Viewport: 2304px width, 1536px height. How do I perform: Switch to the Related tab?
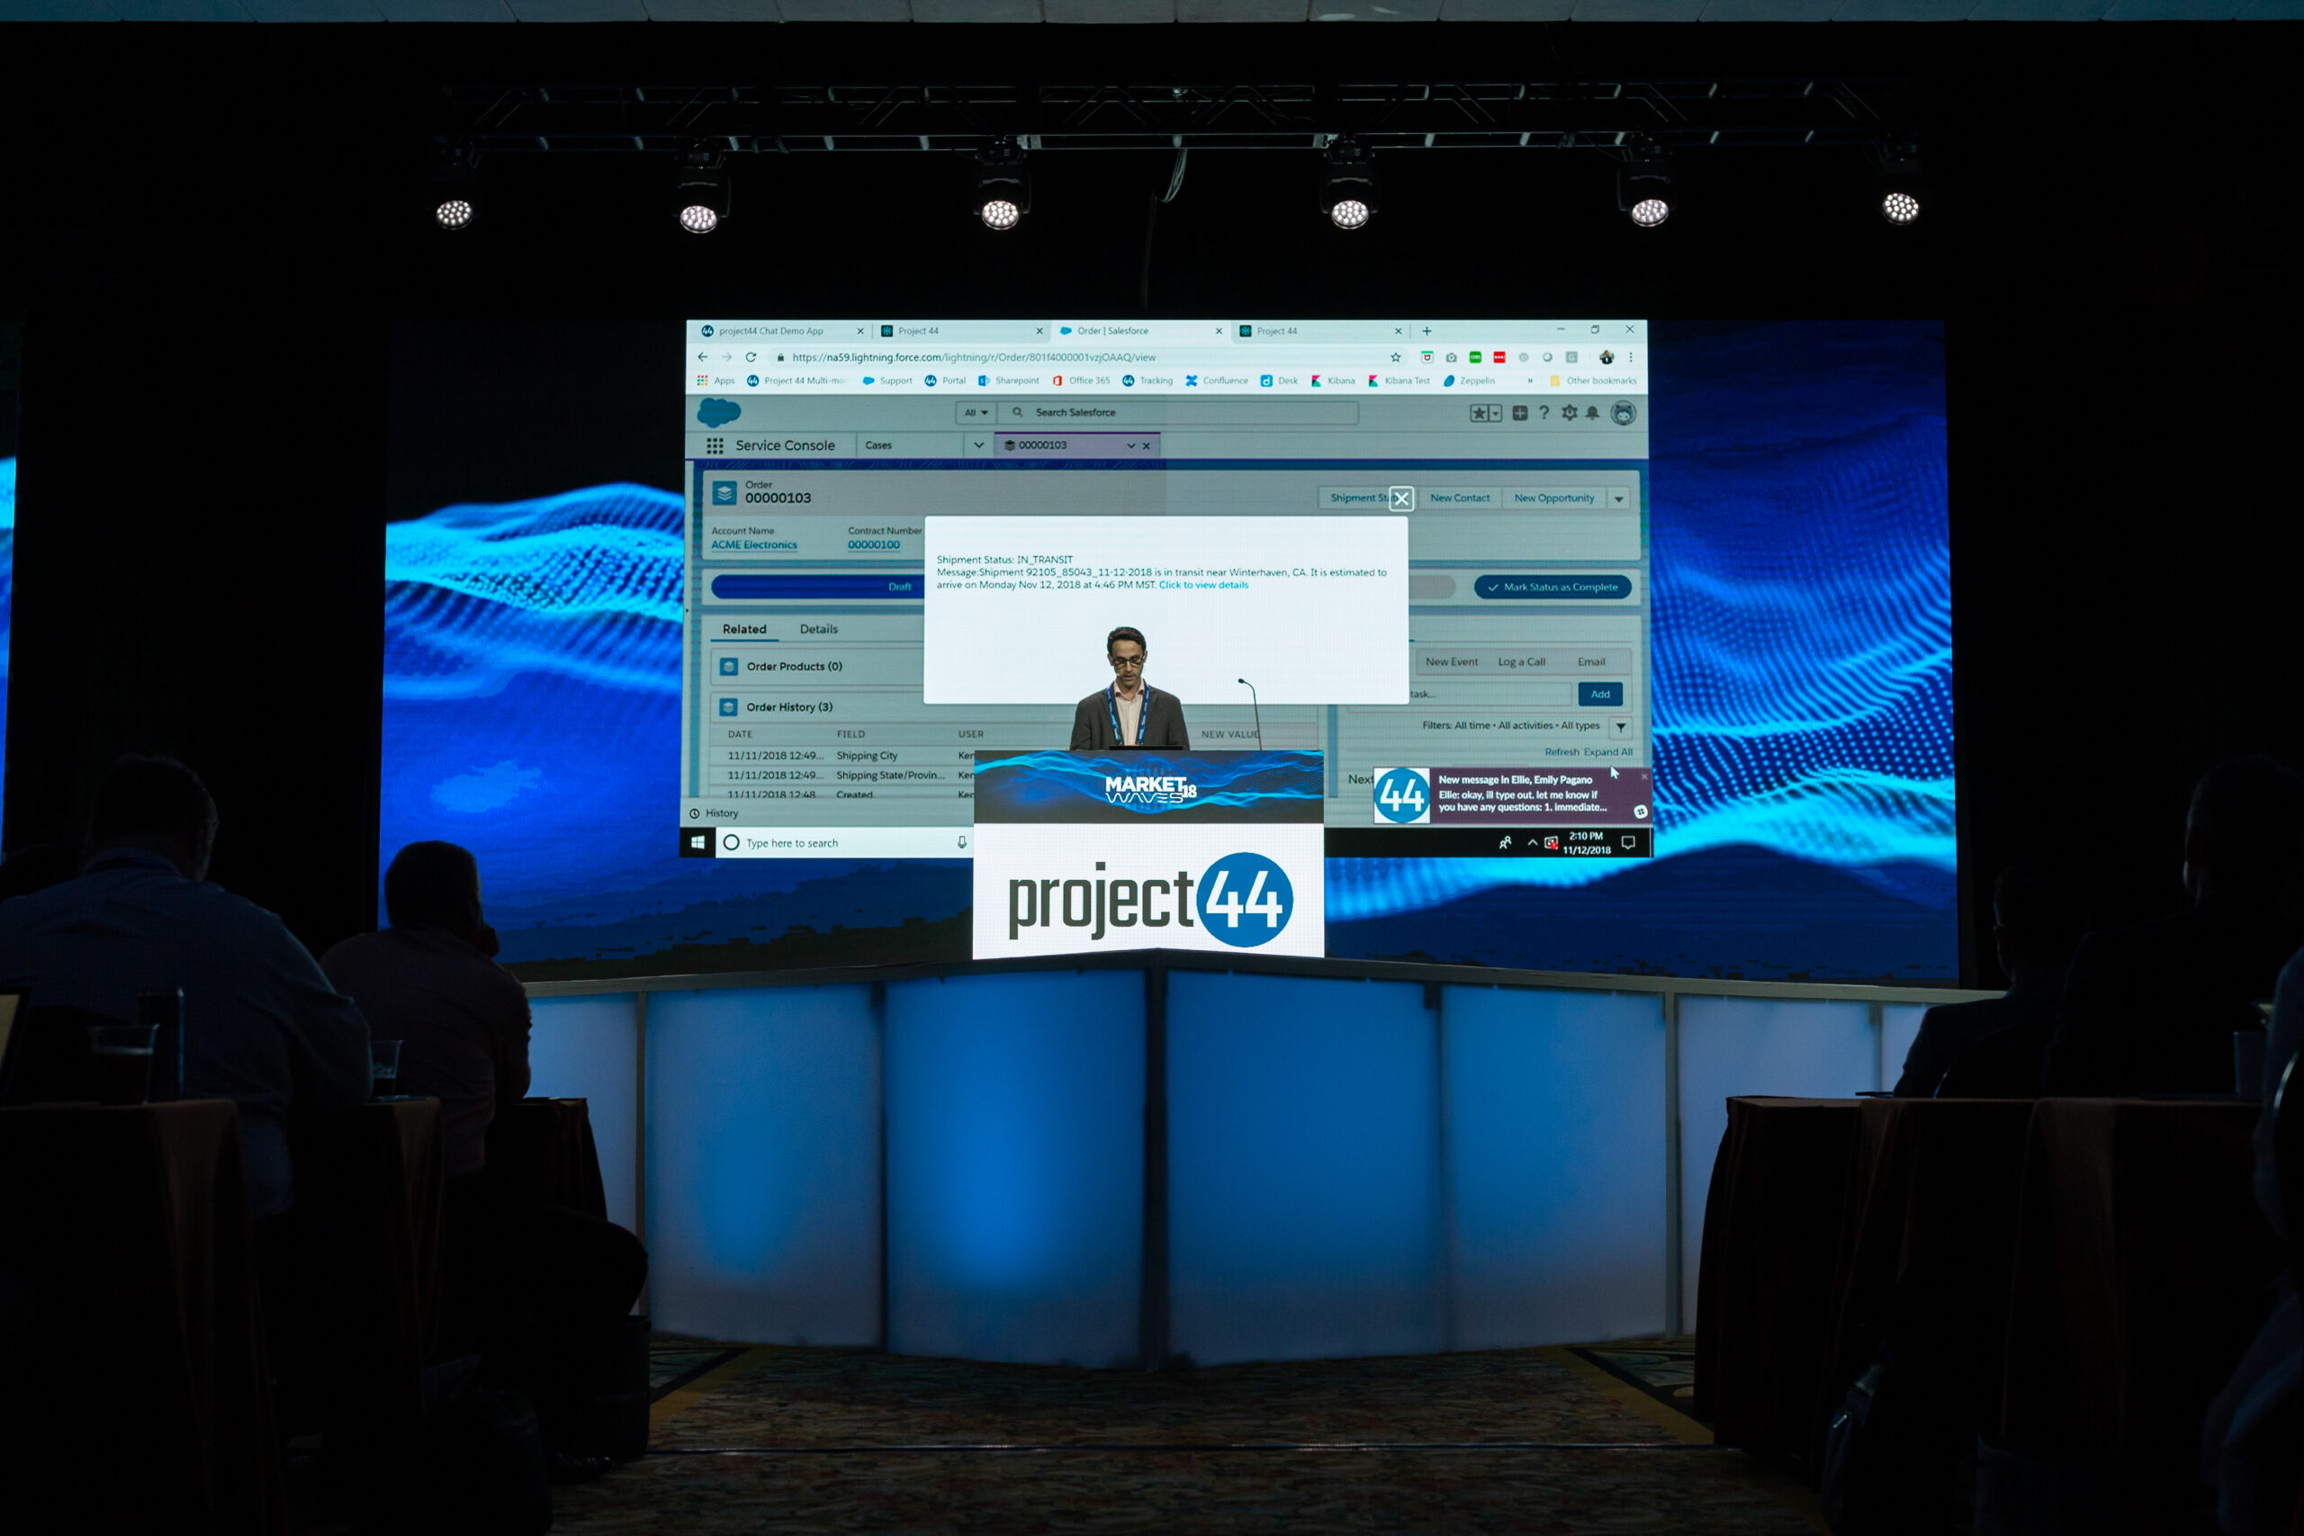(744, 630)
